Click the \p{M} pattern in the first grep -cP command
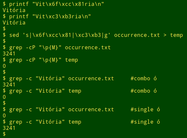 50,48
